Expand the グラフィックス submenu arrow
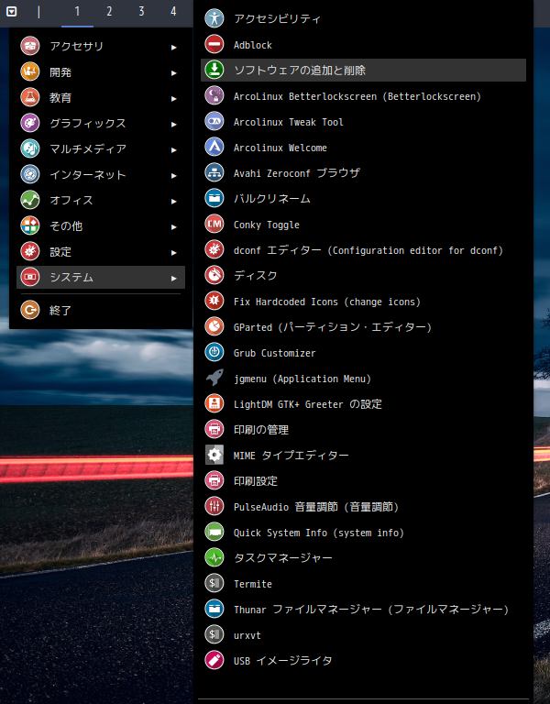 (x=174, y=124)
